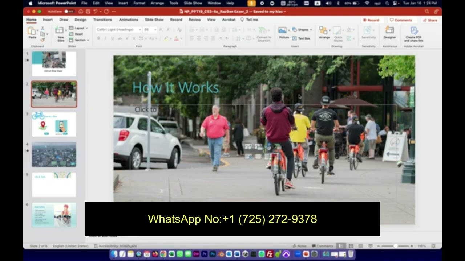Align text left in Paragraph group
The width and height of the screenshot is (465, 261).
191,38
